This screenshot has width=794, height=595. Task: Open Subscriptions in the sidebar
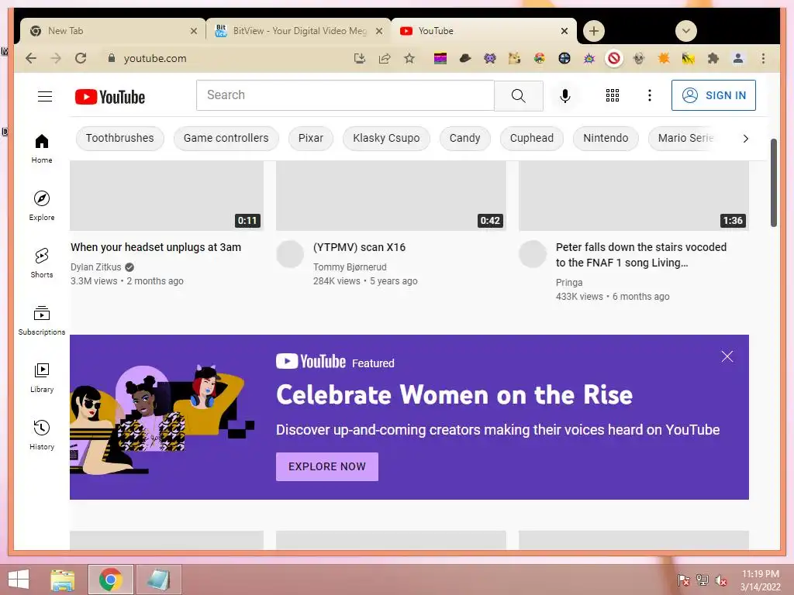(42, 321)
